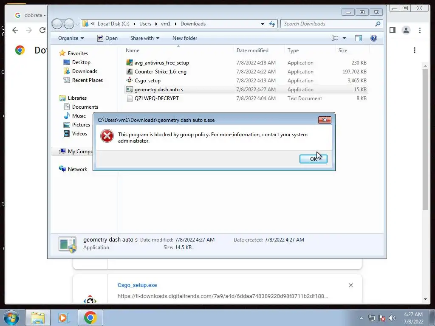Select the Csgo_setup file in Explorer
This screenshot has width=435, height=326.
pos(147,80)
